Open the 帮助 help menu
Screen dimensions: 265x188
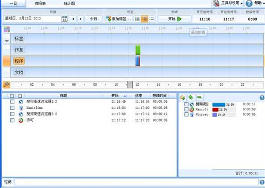tap(255, 3)
